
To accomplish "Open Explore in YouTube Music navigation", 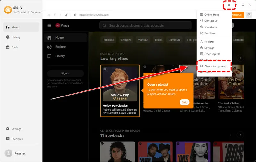I will pos(65,47).
